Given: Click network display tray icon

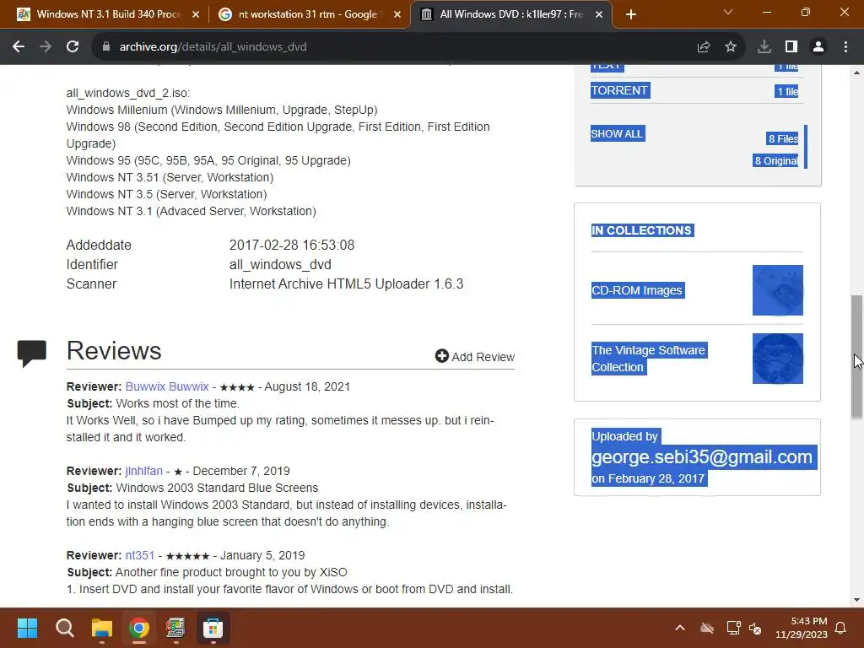Looking at the screenshot, I should tap(733, 628).
